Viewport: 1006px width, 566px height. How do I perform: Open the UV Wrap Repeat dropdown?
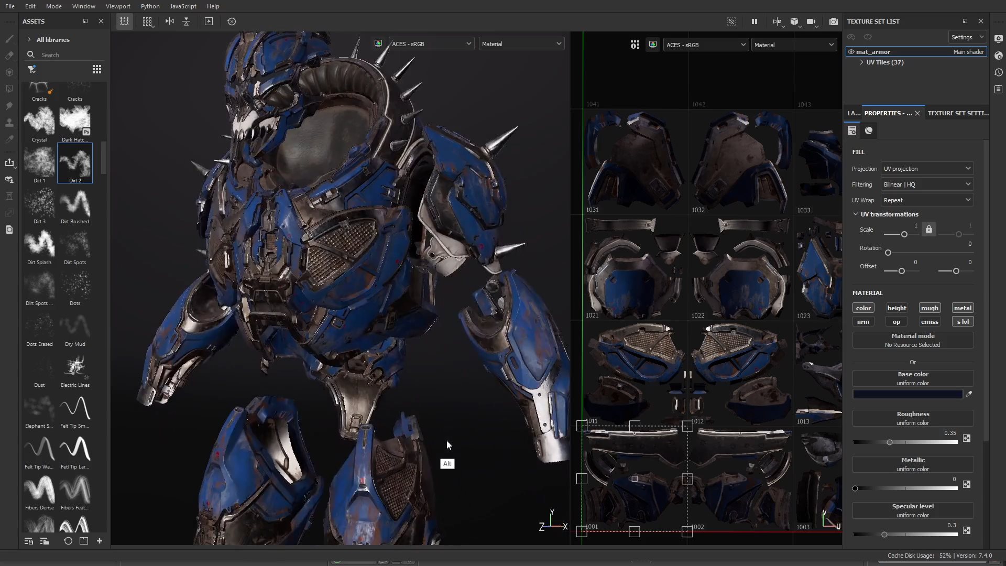(926, 200)
